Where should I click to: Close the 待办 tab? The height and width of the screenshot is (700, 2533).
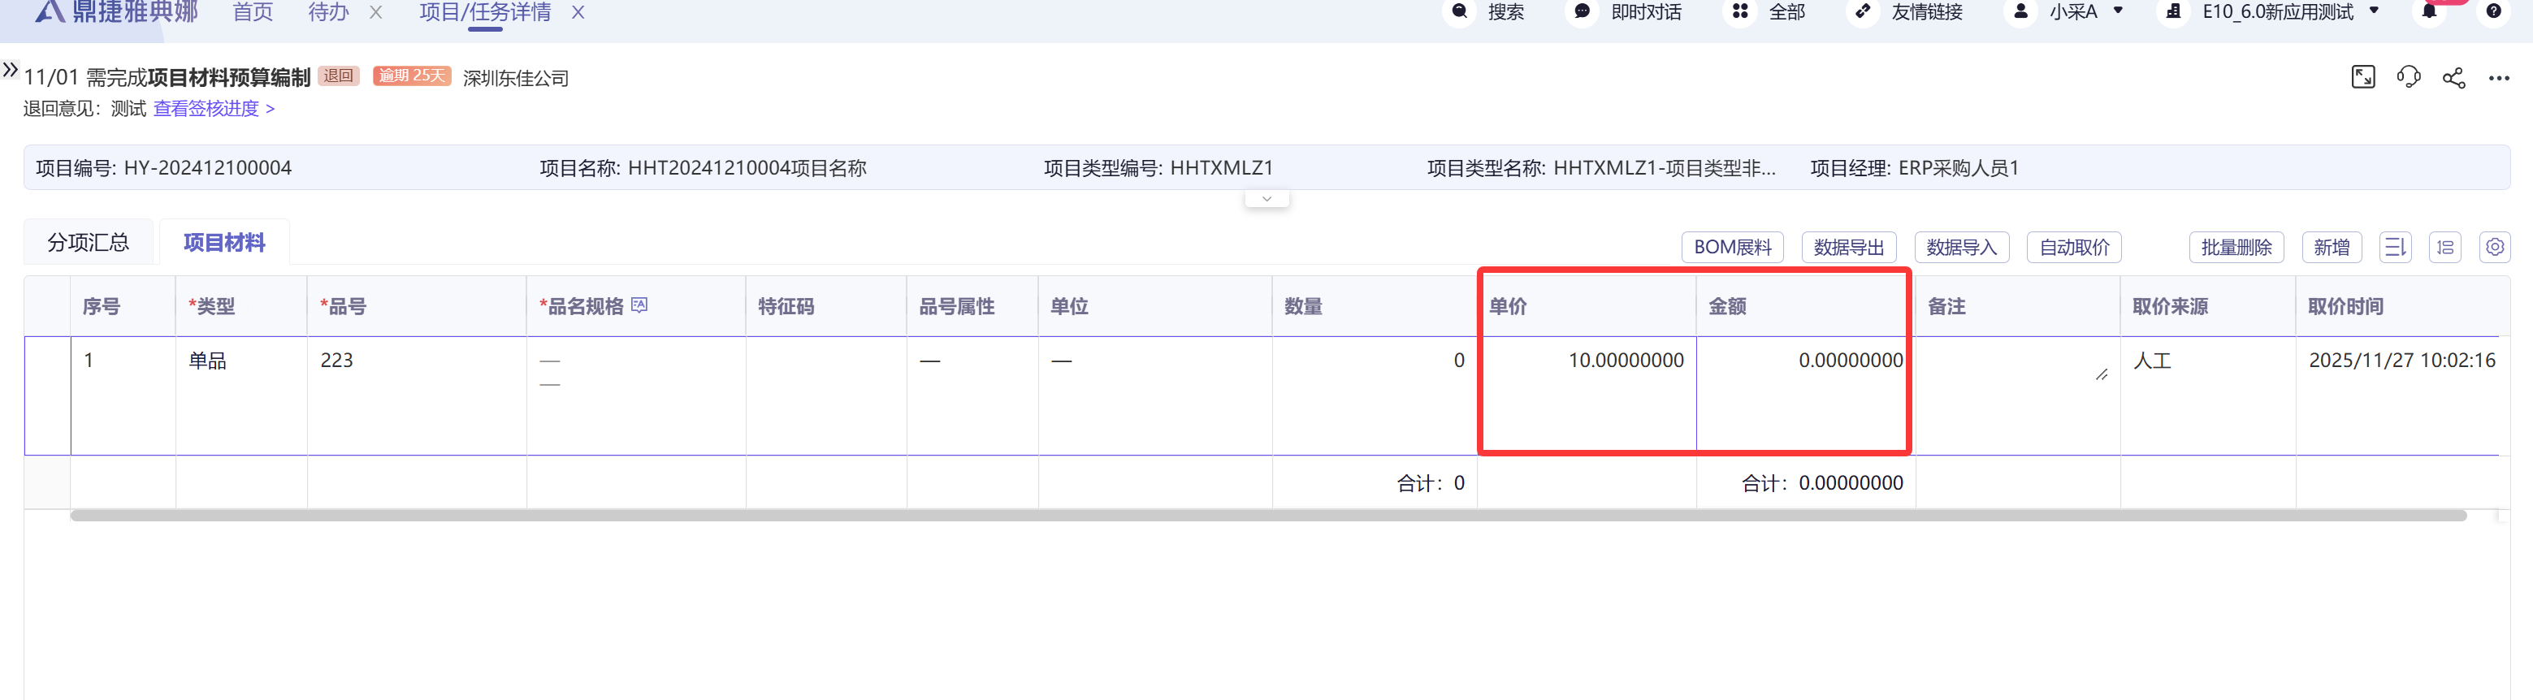pyautogui.click(x=375, y=13)
